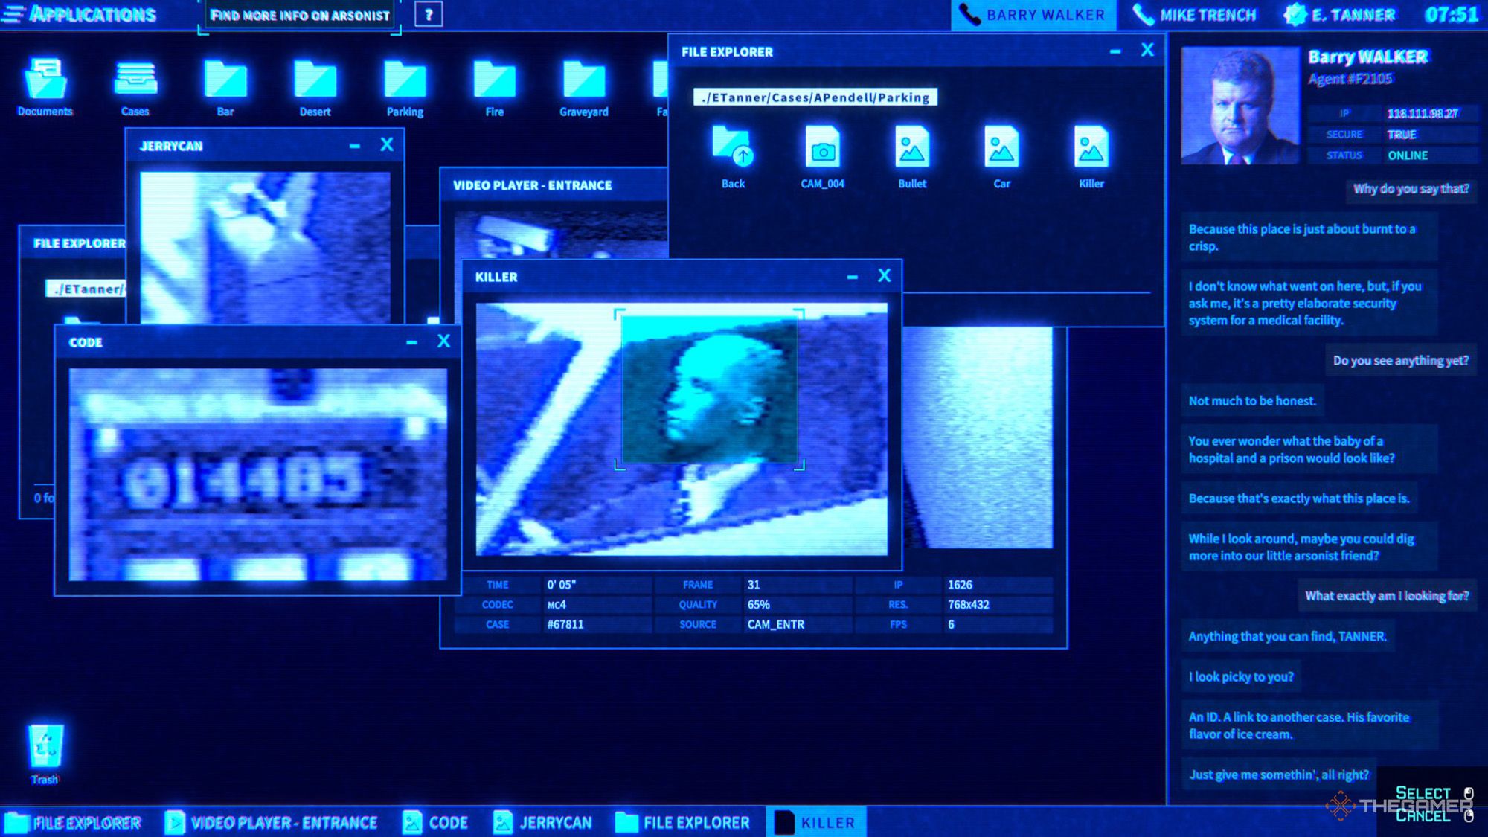Click the FPS value 6
The width and height of the screenshot is (1488, 837).
(951, 625)
